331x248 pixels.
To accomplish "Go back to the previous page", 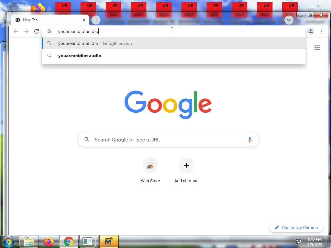I will pos(16,31).
